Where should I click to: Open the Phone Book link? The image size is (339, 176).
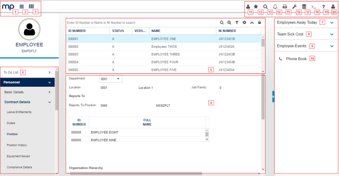[296, 59]
